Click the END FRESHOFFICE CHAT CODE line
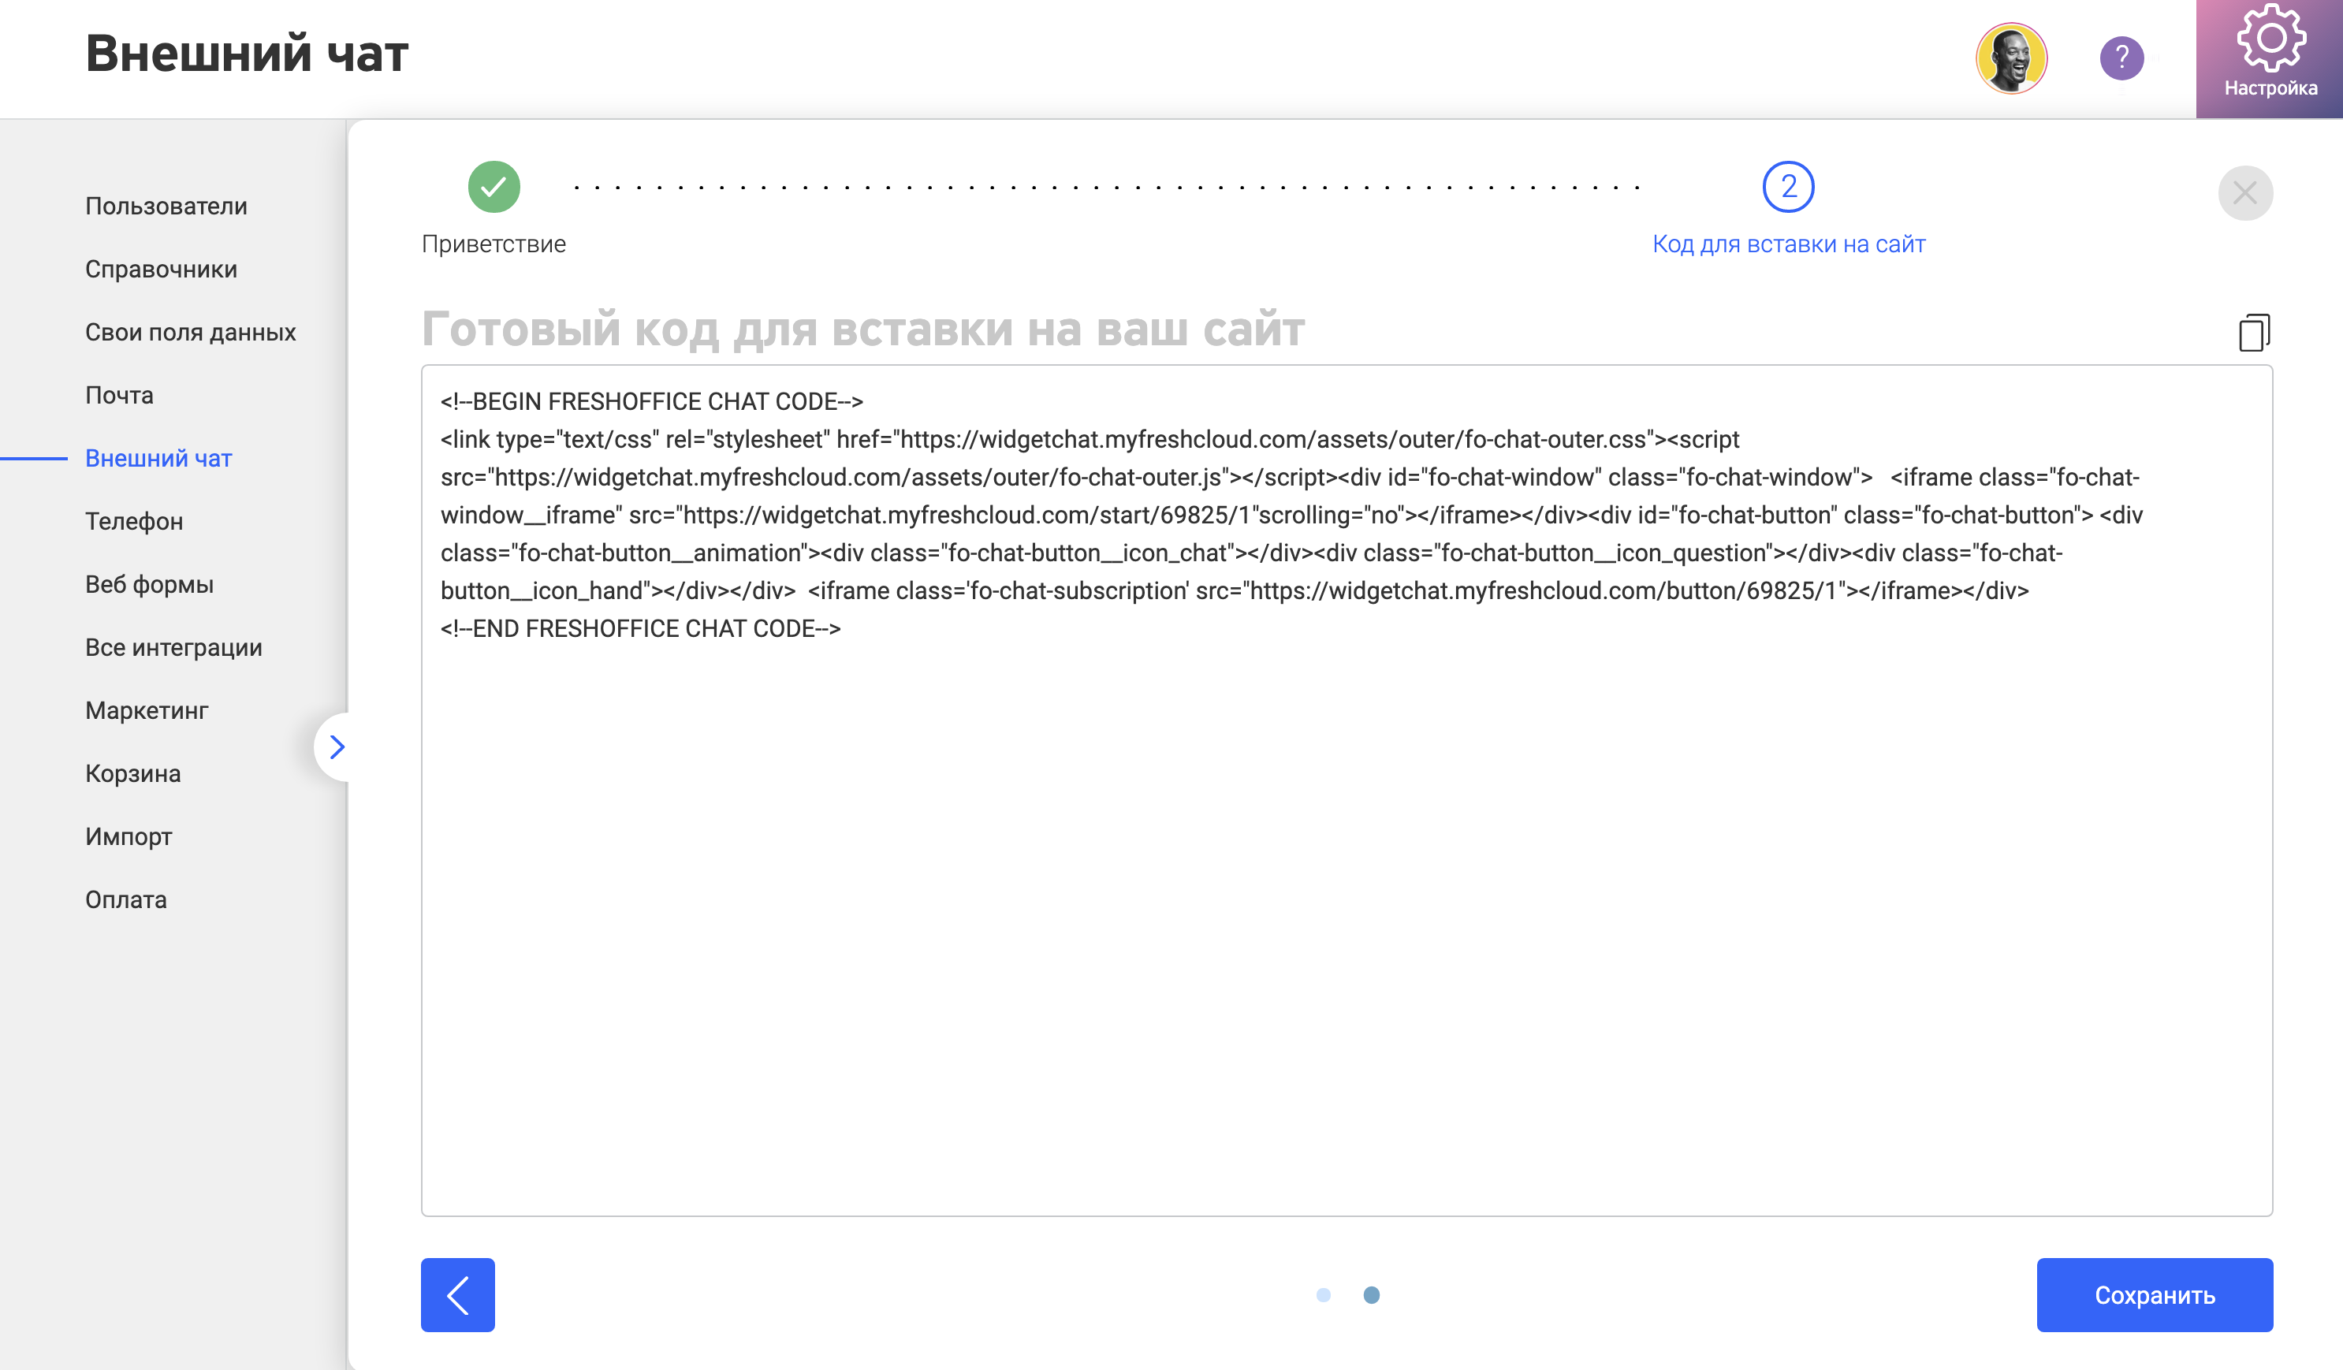This screenshot has width=2343, height=1370. coord(641,629)
